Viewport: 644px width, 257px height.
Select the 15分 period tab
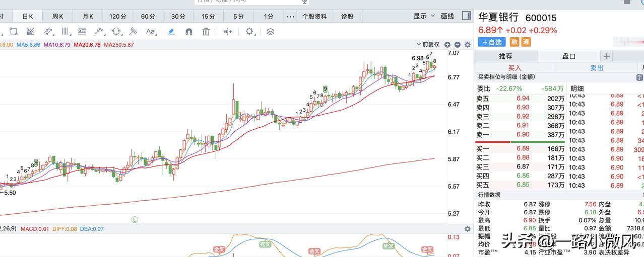[209, 17]
